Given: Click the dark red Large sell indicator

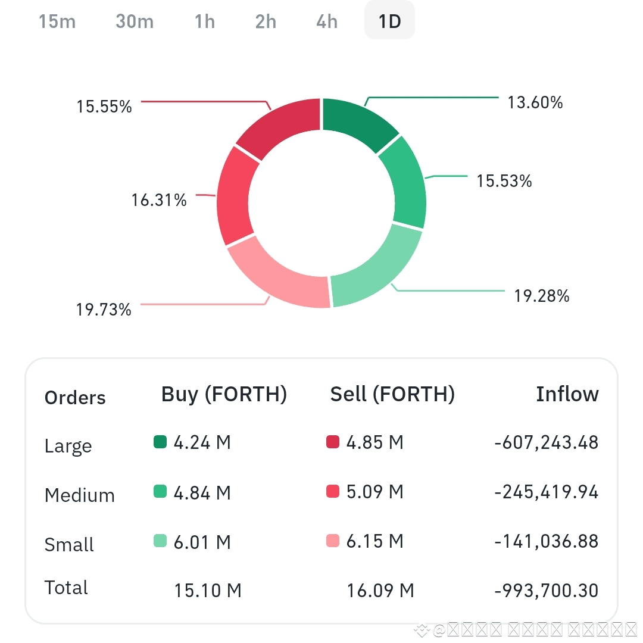Looking at the screenshot, I should click(333, 442).
